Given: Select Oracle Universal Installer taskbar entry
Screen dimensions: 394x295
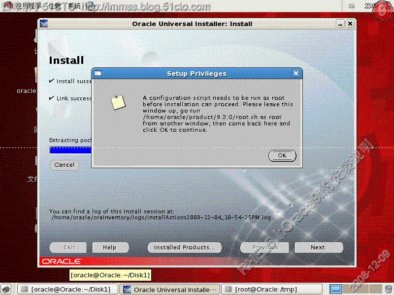Looking at the screenshot, I should (x=169, y=289).
